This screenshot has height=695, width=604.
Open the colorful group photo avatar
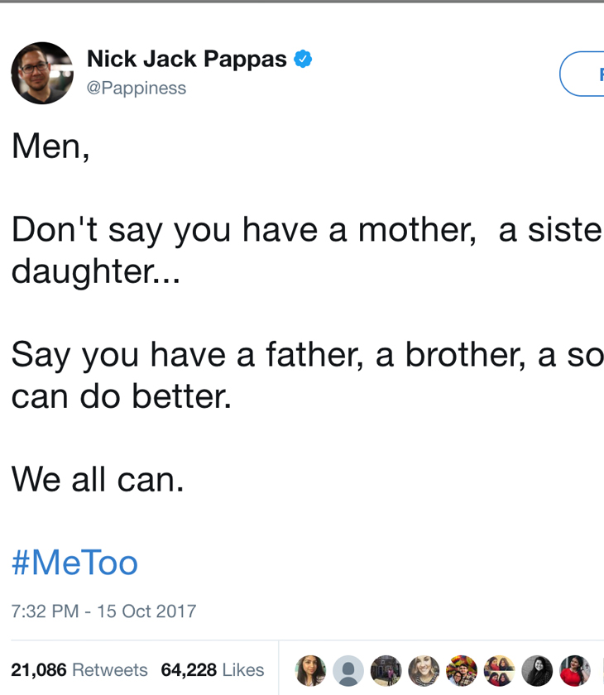pos(462,670)
